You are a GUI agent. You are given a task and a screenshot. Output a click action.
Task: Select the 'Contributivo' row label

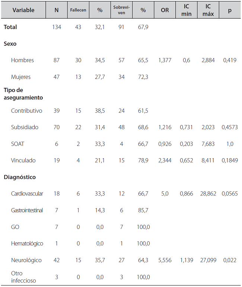(x=26, y=111)
